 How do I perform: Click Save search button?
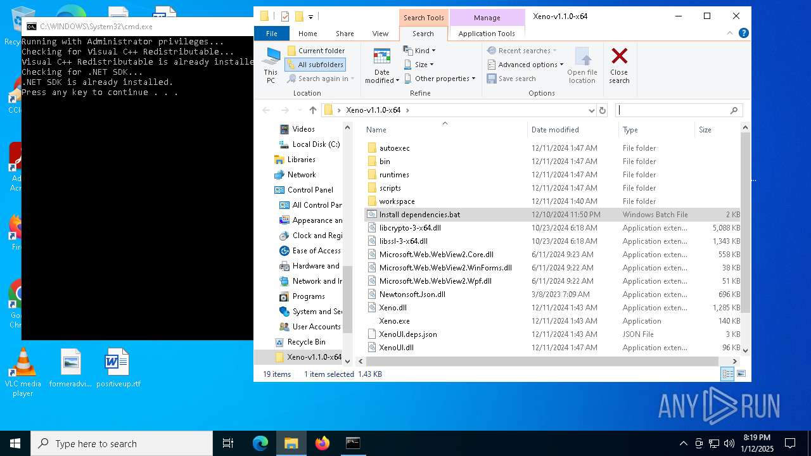pyautogui.click(x=511, y=79)
